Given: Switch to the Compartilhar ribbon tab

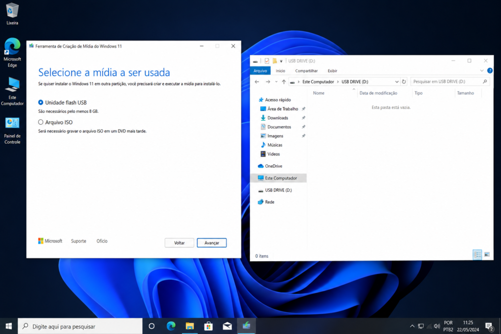Looking at the screenshot, I should [306, 71].
